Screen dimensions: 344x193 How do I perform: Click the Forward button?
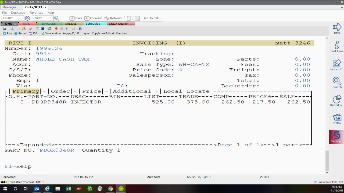[x=93, y=18]
